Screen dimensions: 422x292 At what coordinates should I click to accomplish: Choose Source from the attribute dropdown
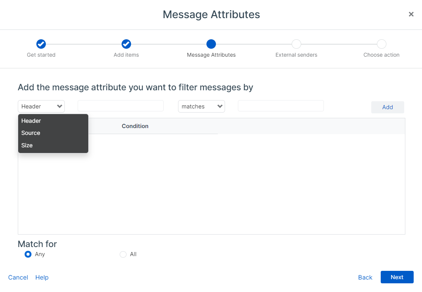tap(31, 133)
